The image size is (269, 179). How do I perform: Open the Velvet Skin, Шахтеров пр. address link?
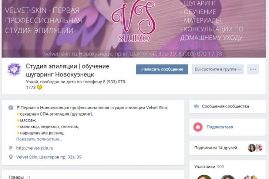[x=49, y=157]
